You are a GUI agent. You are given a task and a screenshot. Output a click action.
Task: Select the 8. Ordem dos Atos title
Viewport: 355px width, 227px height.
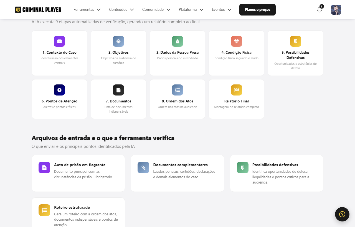click(x=177, y=101)
